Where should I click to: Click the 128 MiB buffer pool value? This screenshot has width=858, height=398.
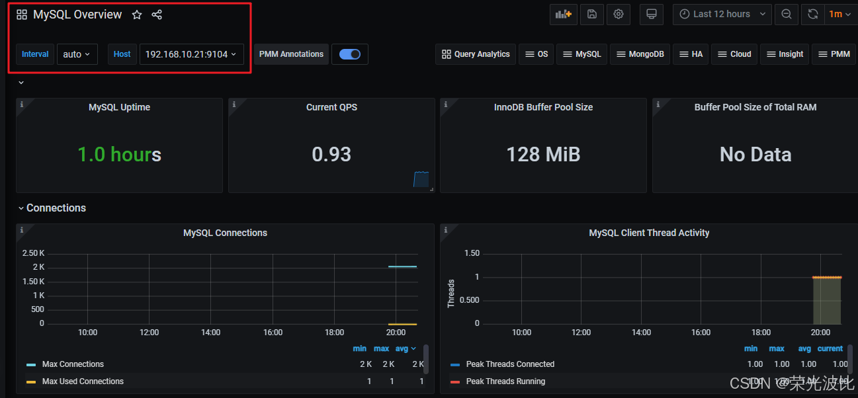click(543, 155)
